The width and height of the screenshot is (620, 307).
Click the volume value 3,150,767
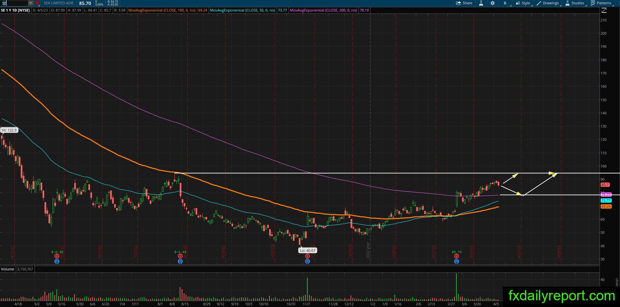click(x=25, y=269)
